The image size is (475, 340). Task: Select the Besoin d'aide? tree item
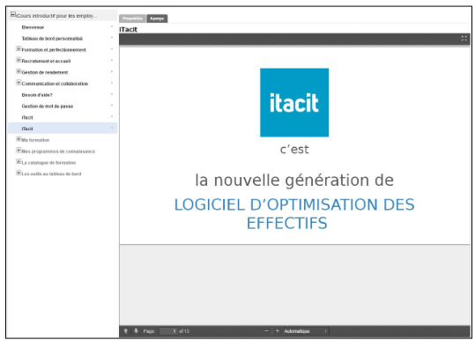point(37,95)
